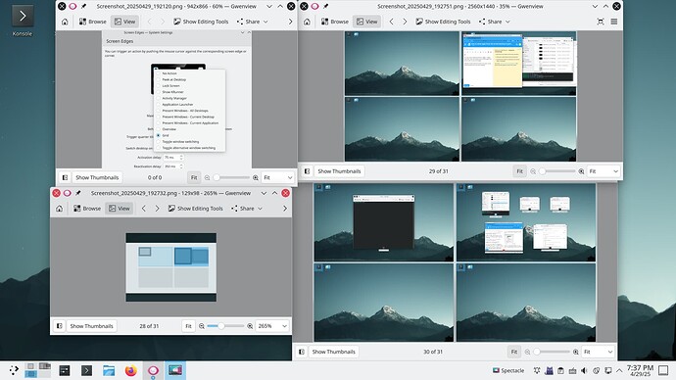The image size is (676, 380).
Task: Click the zoom slider in 28 of 31 window
Action: click(x=225, y=326)
